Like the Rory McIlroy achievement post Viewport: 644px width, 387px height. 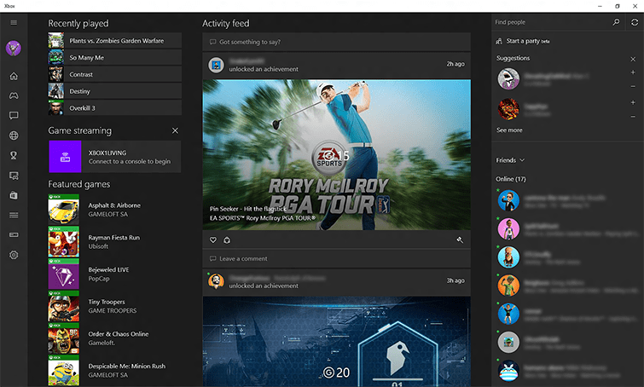[x=212, y=240]
